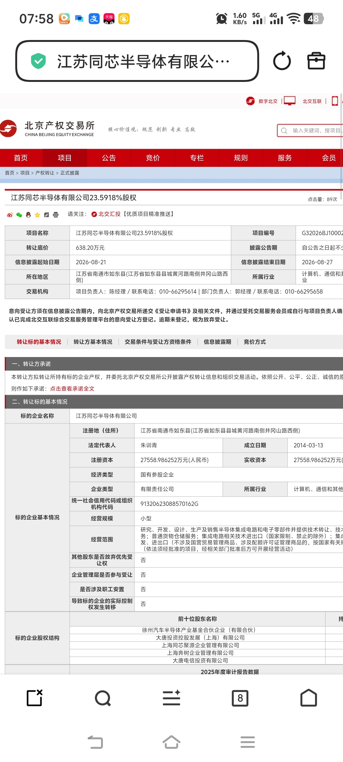
Task: Tap the Android back navigation button
Action: [95, 742]
